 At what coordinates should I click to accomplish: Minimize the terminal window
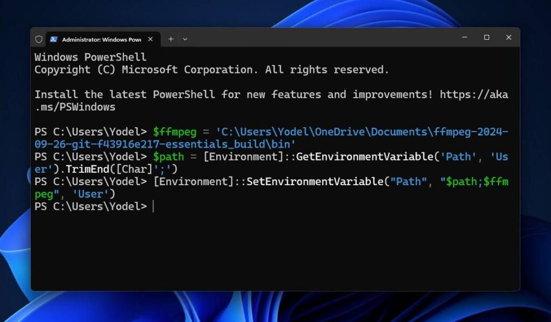tap(464, 38)
